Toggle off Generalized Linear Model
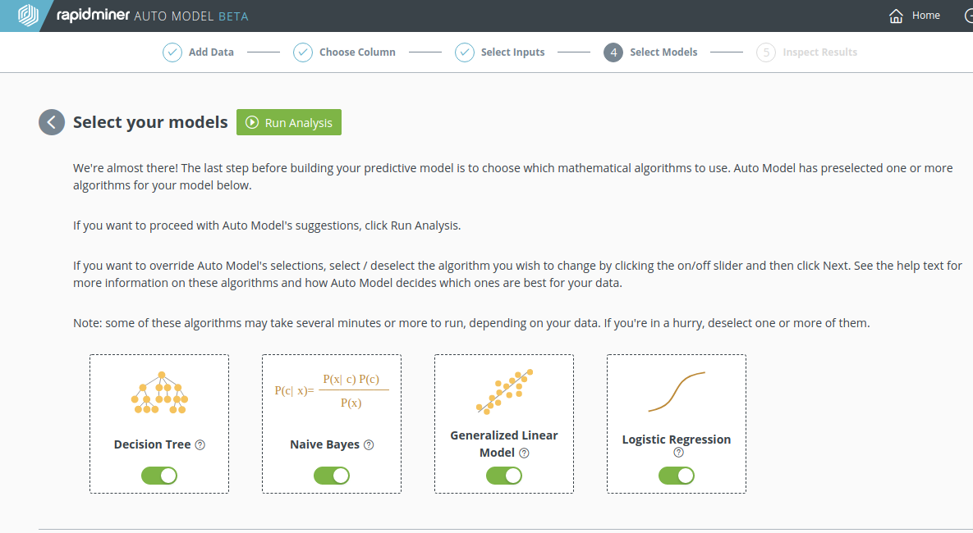The image size is (973, 533). pos(504,476)
